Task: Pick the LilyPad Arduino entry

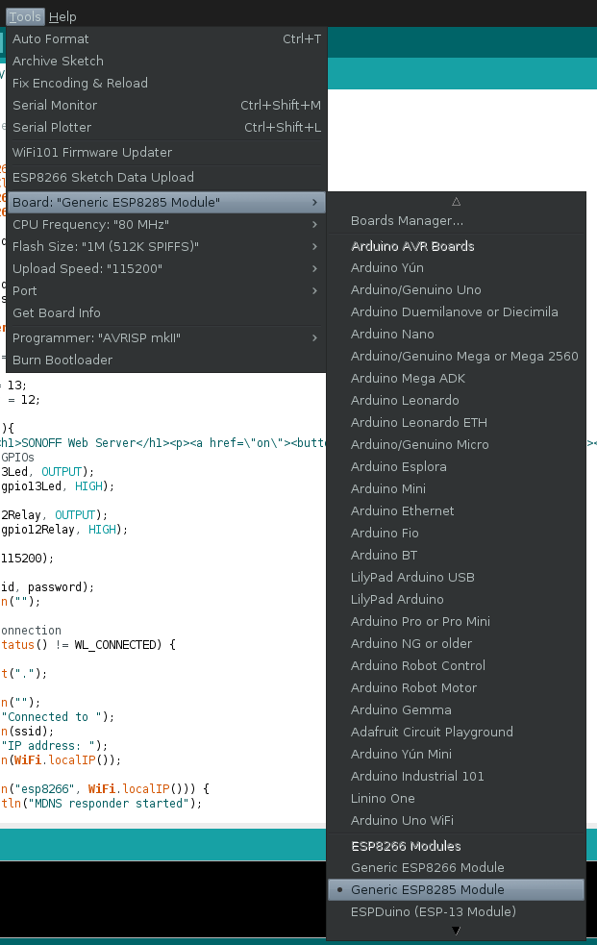Action: pos(456,599)
